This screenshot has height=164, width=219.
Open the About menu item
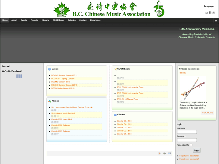click(x=14, y=20)
